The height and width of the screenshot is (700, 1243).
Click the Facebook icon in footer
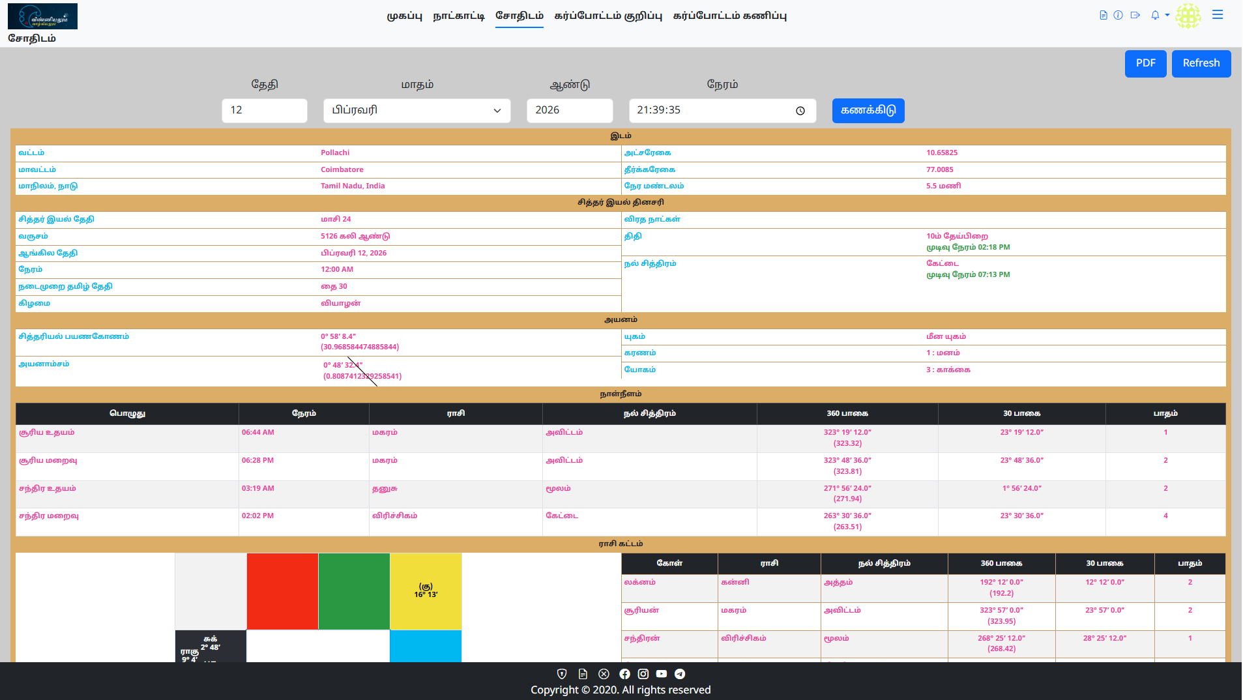tap(624, 674)
